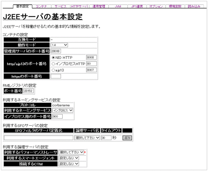Expand the 利用するパフォーマンストレーサ dropdown
Image resolution: width=208 pixels, height=171 pixels.
71,152
